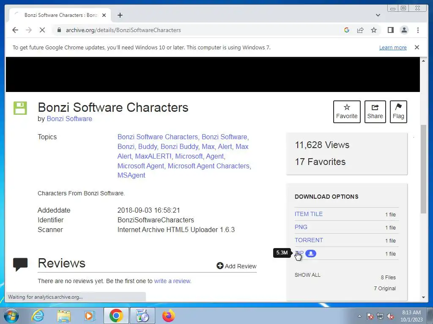Flag this archive item

(x=398, y=111)
